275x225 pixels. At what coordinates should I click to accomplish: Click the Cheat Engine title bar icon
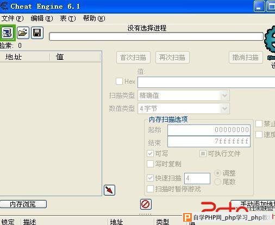(4, 7)
